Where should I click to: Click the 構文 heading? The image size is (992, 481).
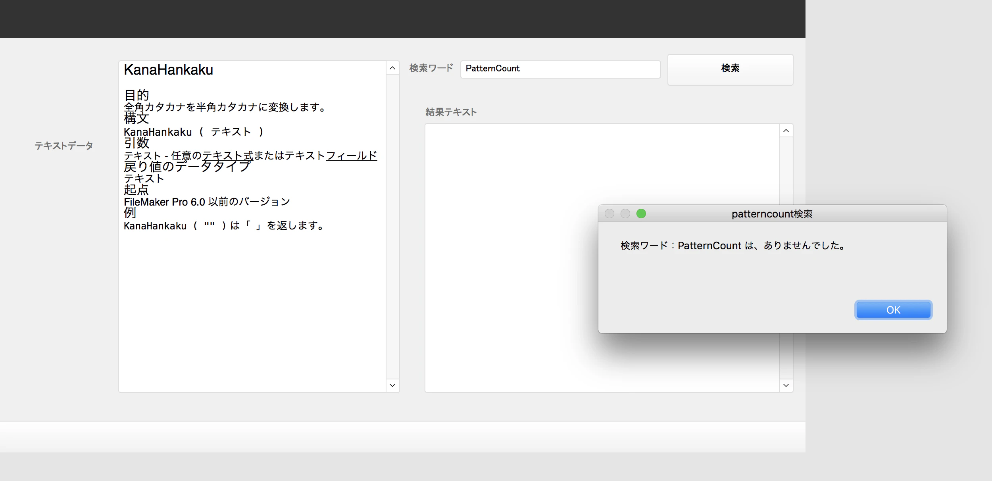click(136, 118)
